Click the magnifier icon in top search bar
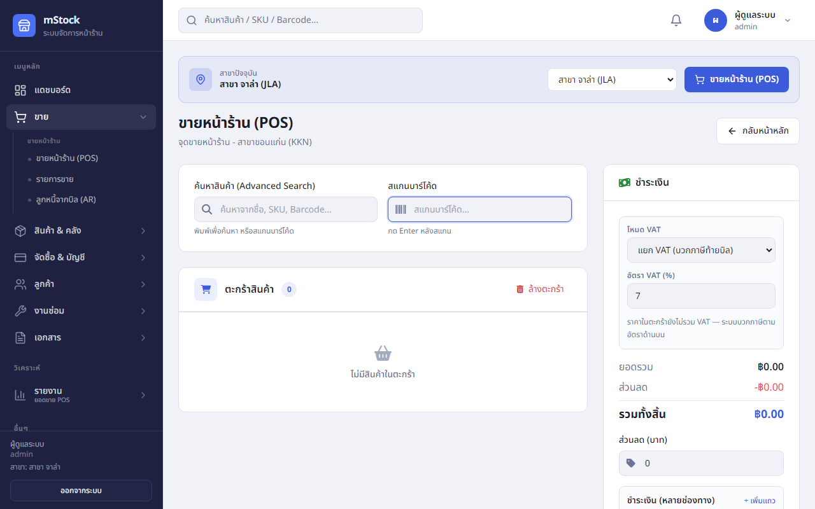The height and width of the screenshot is (509, 815). [x=192, y=20]
